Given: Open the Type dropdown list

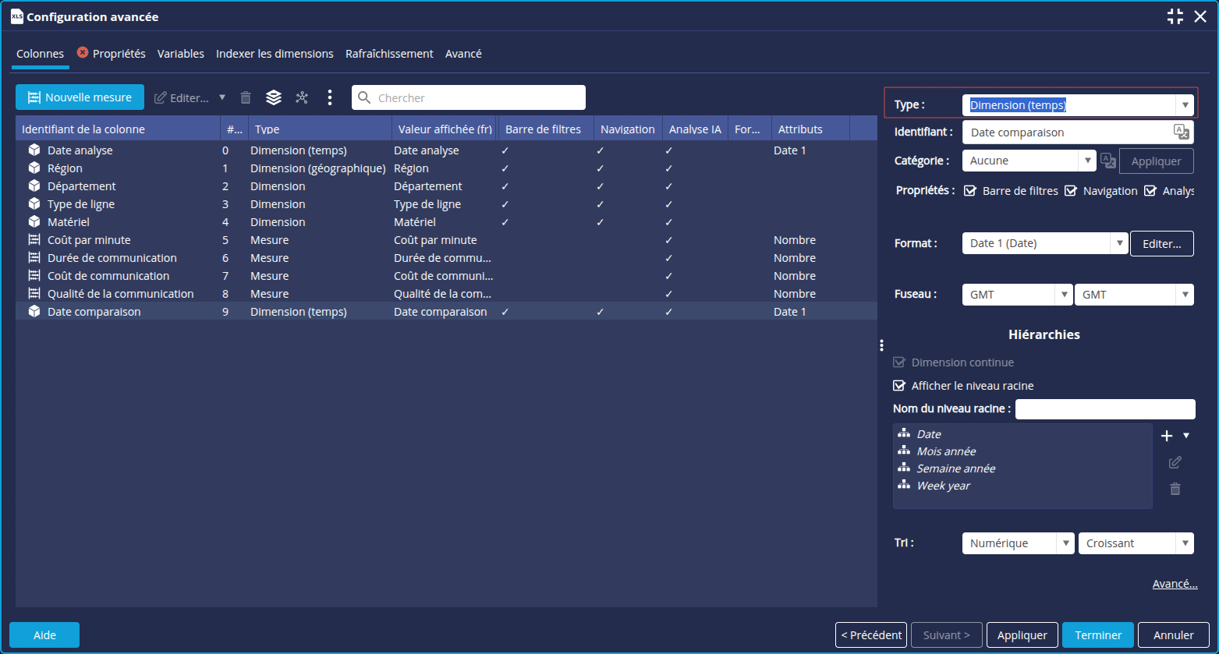Looking at the screenshot, I should [1185, 105].
